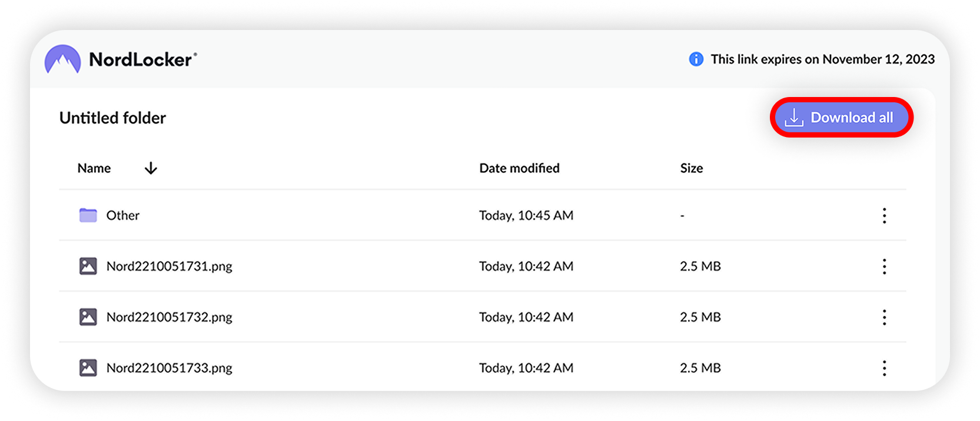980x421 pixels.
Task: Click the sort arrow next to Name
Action: [151, 168]
